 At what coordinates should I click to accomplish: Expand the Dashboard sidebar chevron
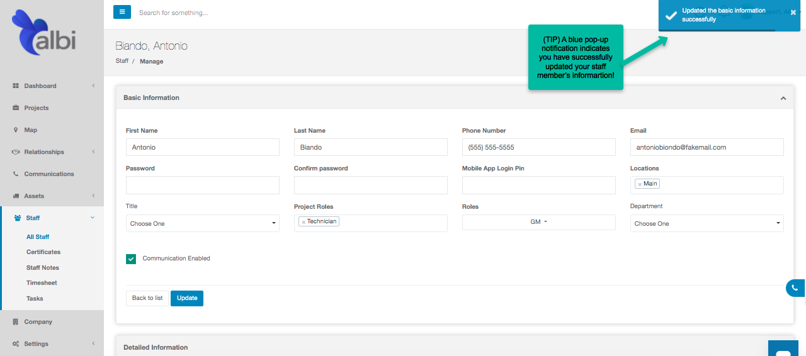click(x=93, y=86)
